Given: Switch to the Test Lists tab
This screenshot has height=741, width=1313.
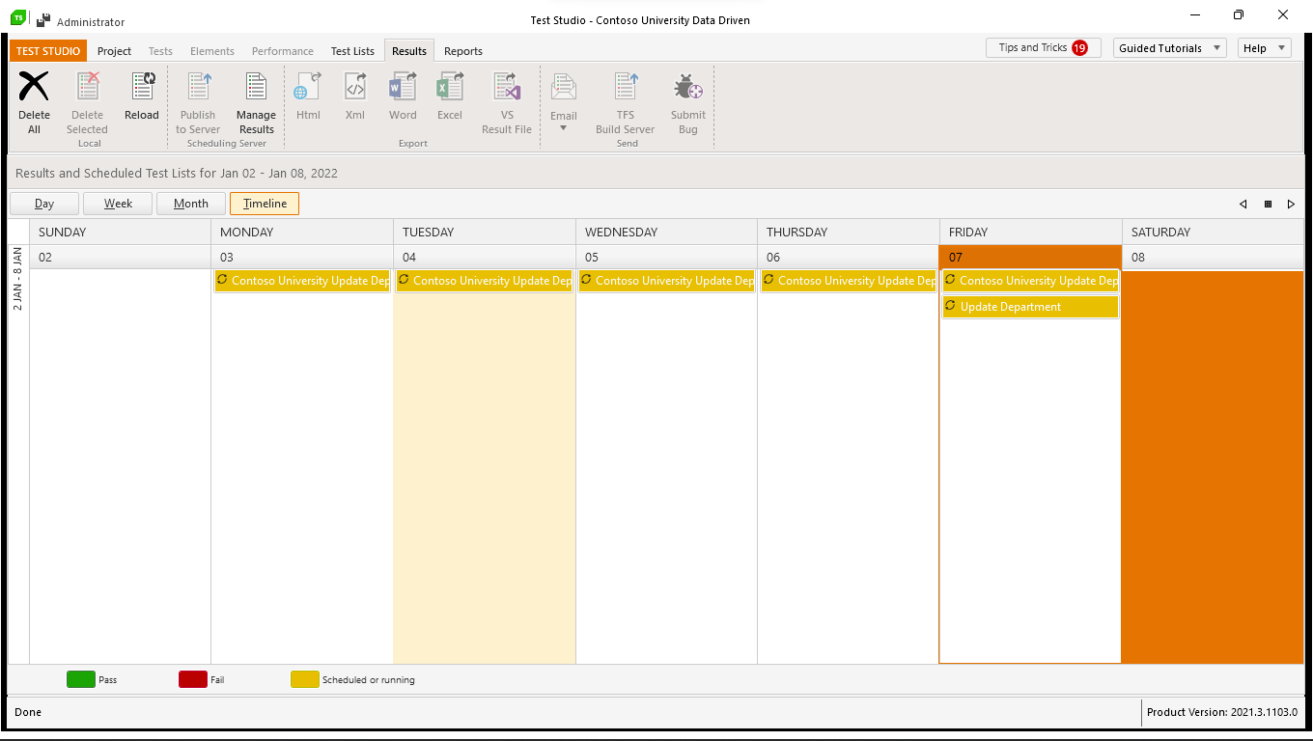Looking at the screenshot, I should pyautogui.click(x=352, y=51).
